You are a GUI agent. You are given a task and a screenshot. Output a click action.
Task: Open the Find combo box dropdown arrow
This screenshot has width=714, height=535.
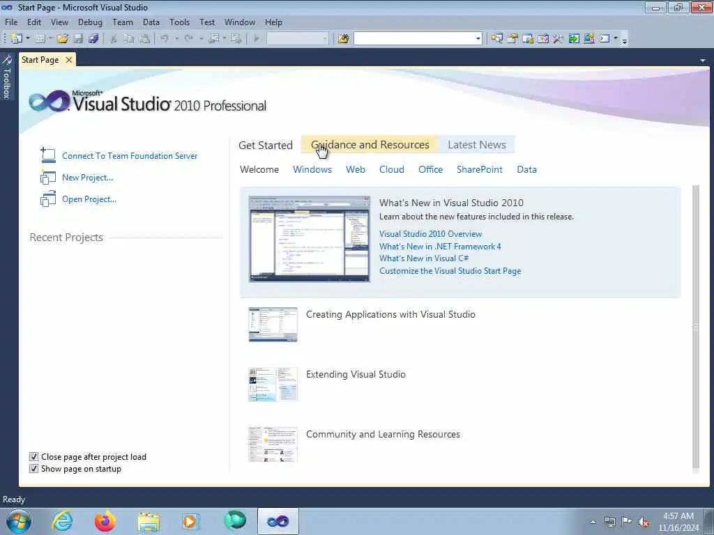[478, 39]
